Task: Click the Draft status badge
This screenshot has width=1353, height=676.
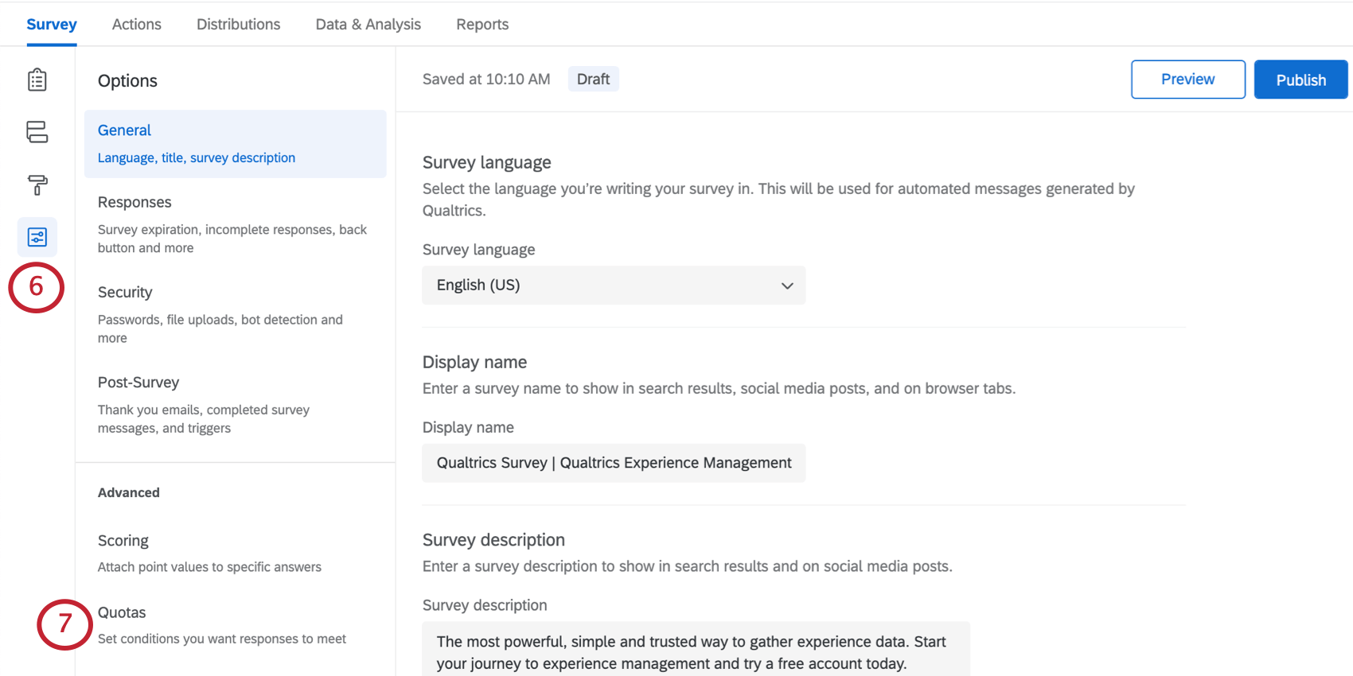Action: point(594,79)
